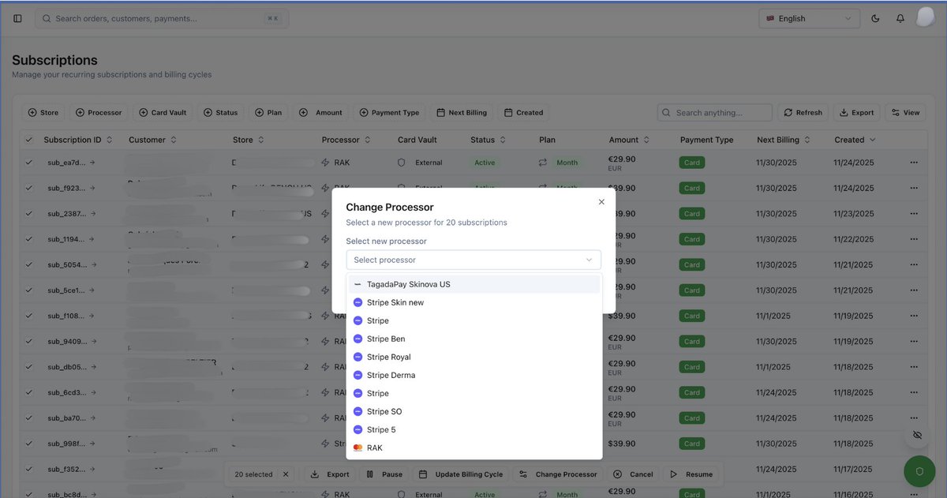Click the Card badge on the first row

point(691,163)
